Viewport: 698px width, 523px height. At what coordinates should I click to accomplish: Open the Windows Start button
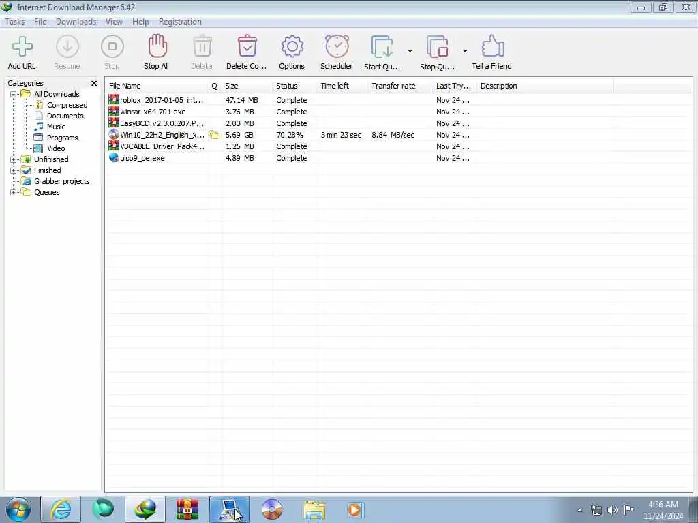click(18, 509)
